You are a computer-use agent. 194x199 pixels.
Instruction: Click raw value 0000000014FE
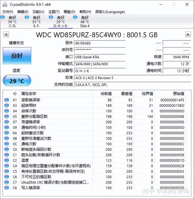click(172, 100)
